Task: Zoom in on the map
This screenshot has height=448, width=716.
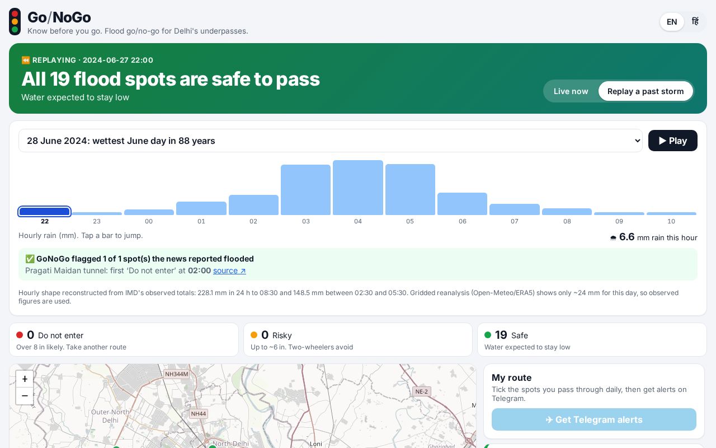Action: pyautogui.click(x=25, y=379)
